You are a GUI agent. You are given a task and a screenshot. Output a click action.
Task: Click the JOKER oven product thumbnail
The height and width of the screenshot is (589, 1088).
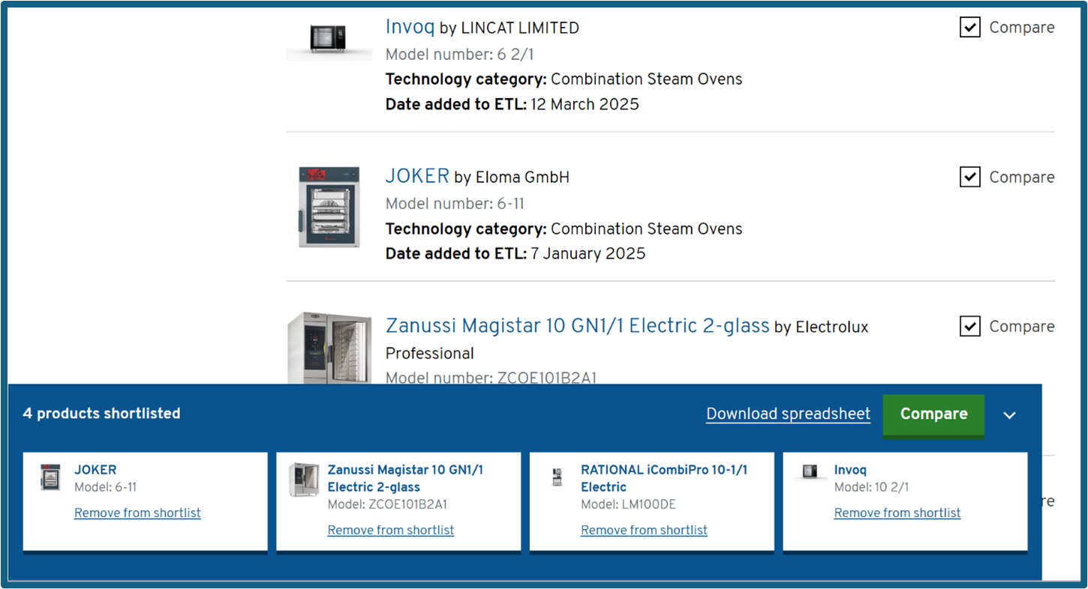coord(329,207)
